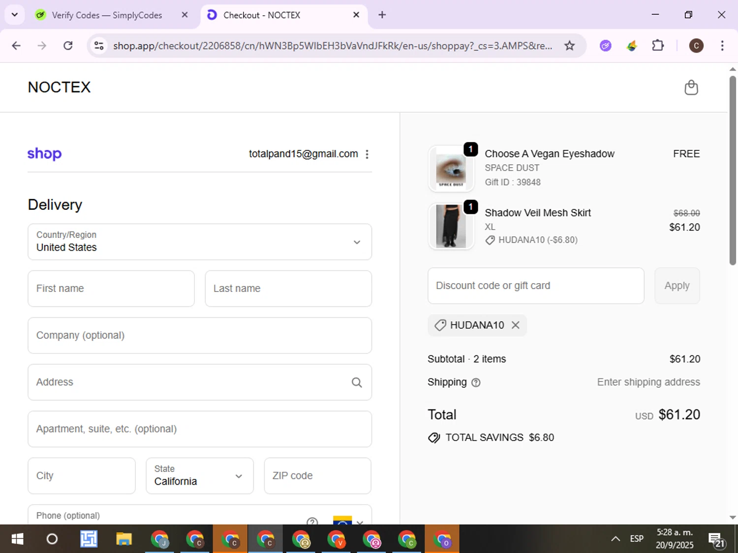Click the struck-through $68.00 price

[686, 213]
